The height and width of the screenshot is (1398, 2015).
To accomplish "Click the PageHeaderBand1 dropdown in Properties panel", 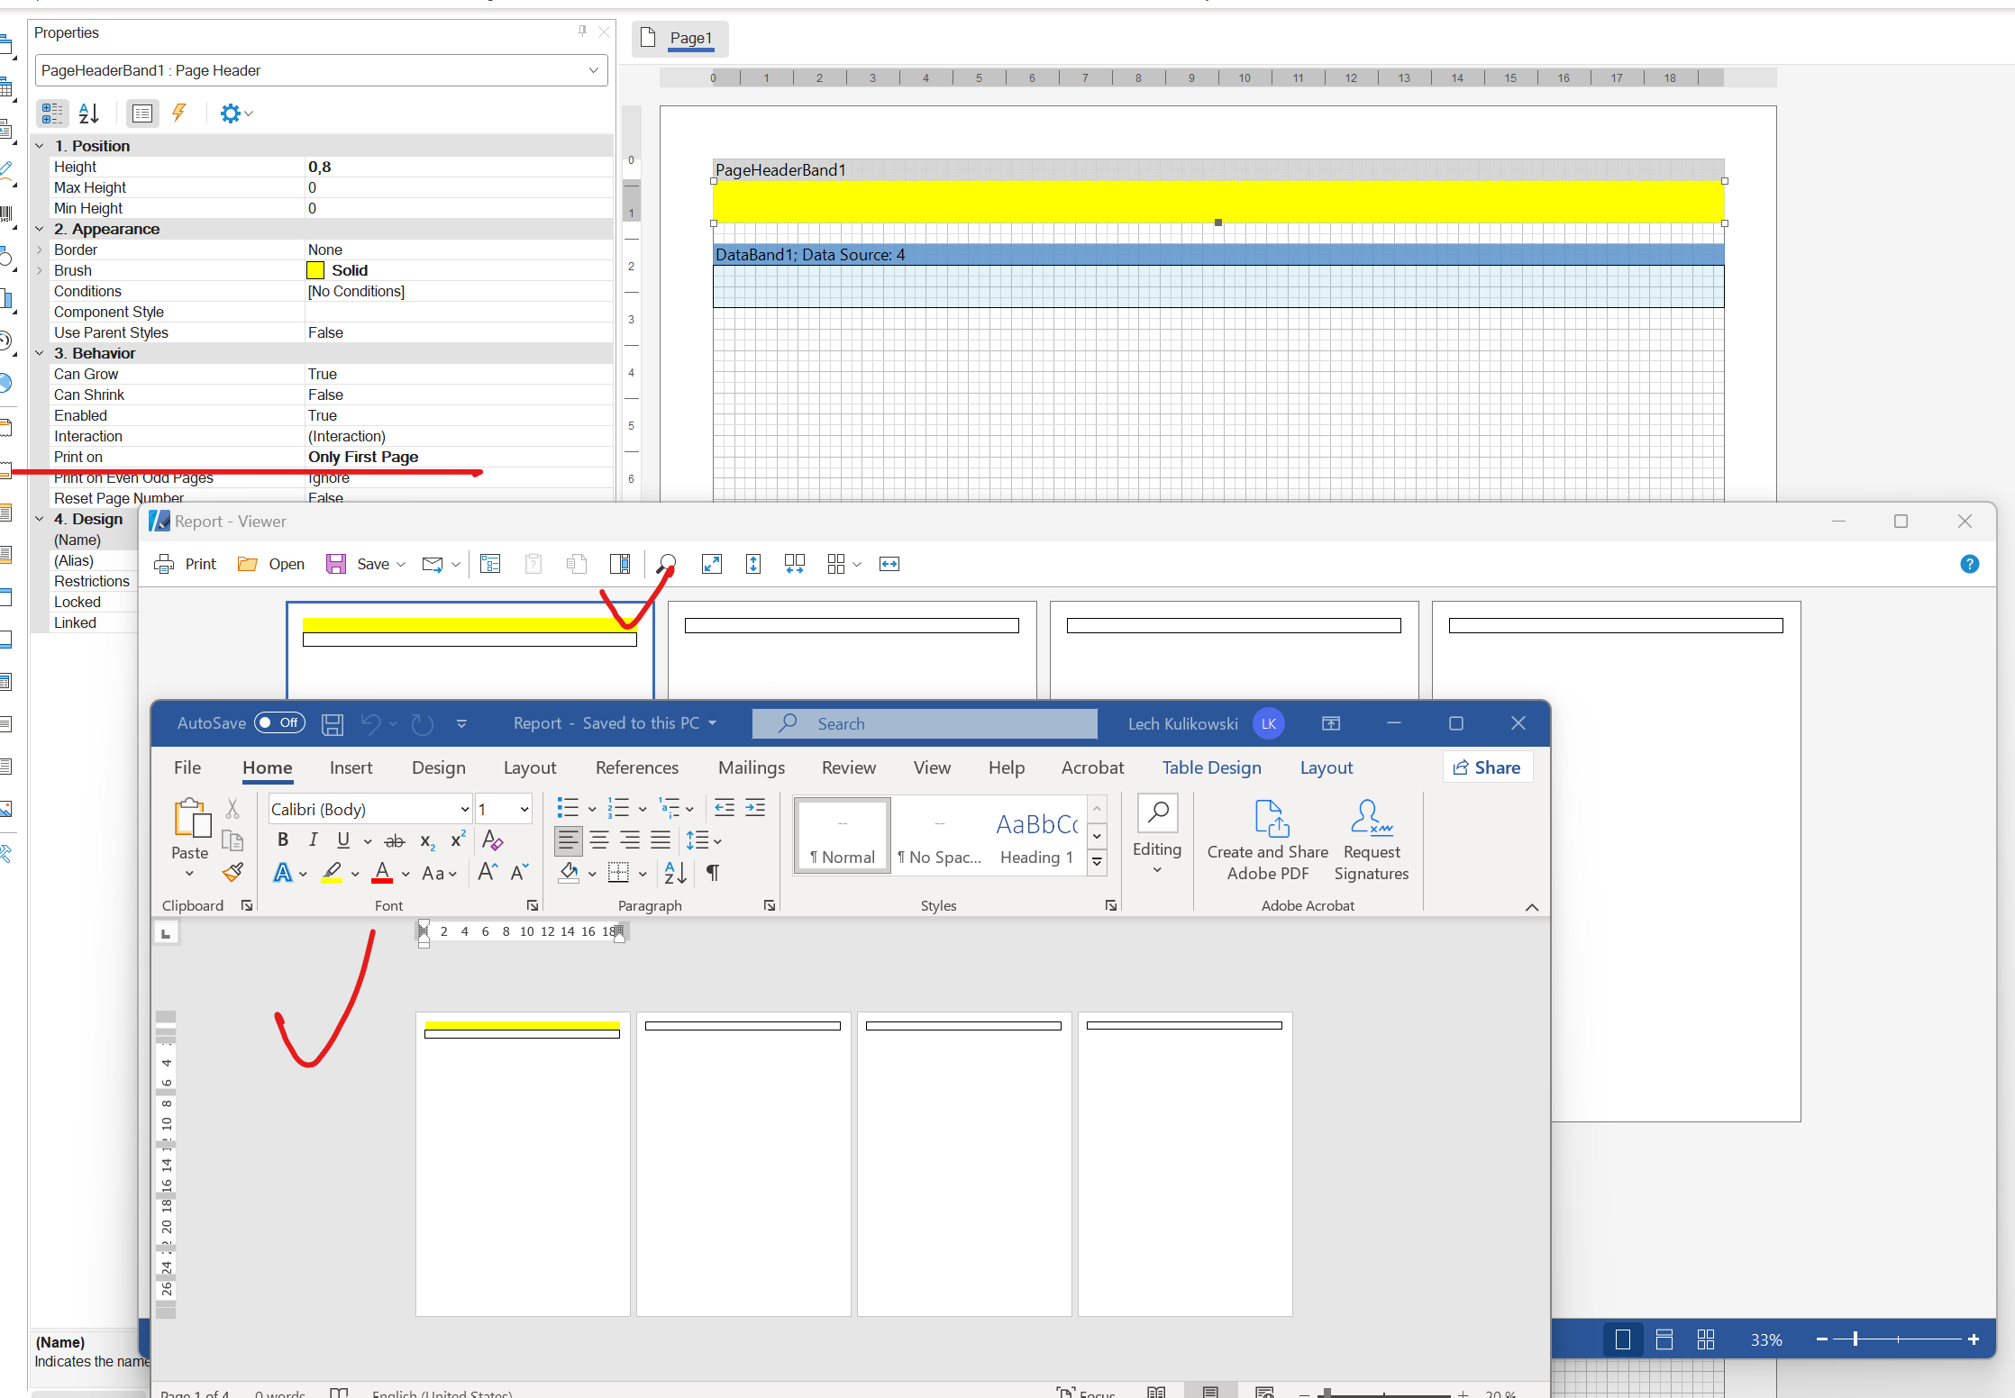I will coord(317,68).
